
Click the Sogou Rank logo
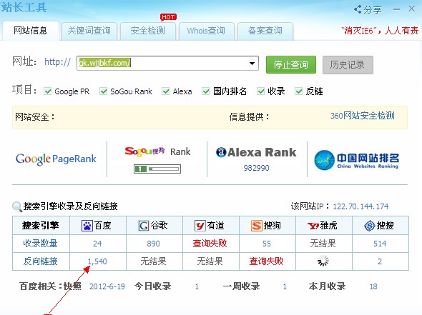click(157, 151)
